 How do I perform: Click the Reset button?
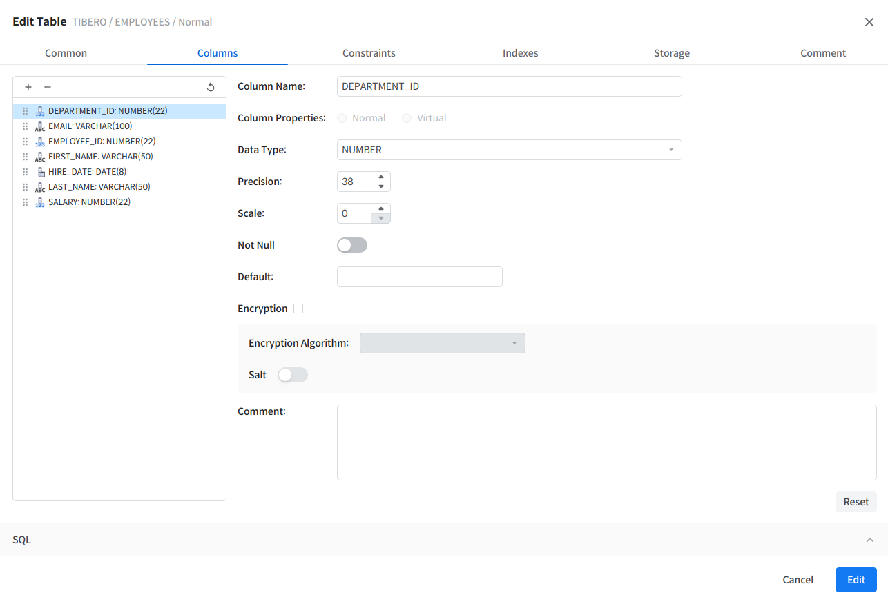coord(856,502)
